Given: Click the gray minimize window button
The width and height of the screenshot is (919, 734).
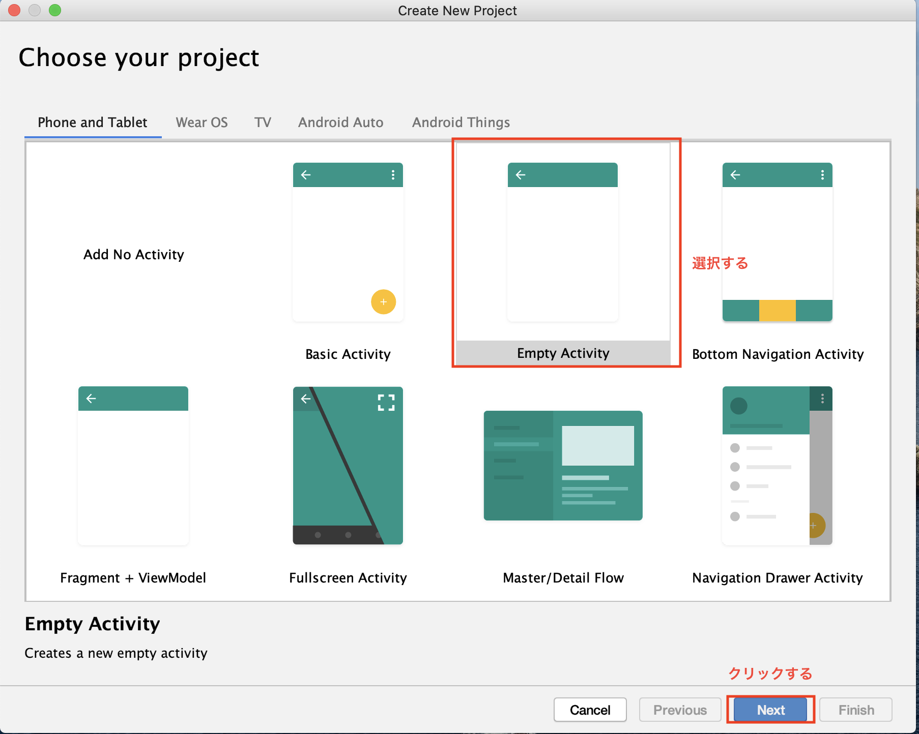Looking at the screenshot, I should pos(35,10).
